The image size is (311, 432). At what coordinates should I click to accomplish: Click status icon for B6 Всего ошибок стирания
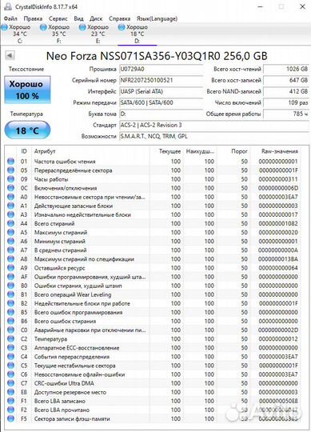10,321
